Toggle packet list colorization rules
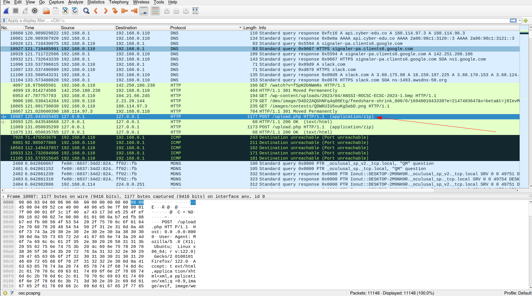Image resolution: width=532 pixels, height=296 pixels. click(155, 11)
